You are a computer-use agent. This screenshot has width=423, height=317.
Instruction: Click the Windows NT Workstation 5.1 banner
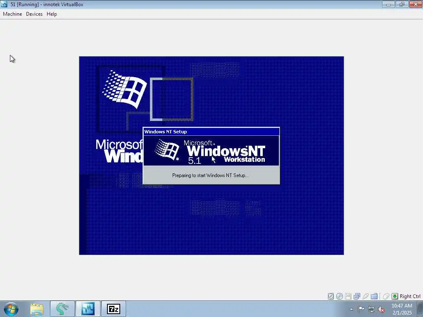coord(211,150)
